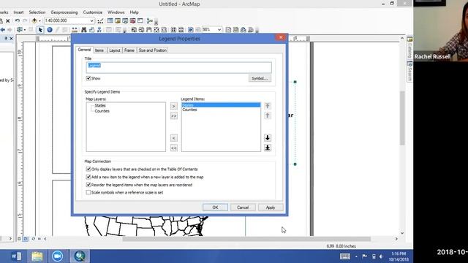The image size is (468, 263).
Task: Click the Apply button
Action: (271, 207)
